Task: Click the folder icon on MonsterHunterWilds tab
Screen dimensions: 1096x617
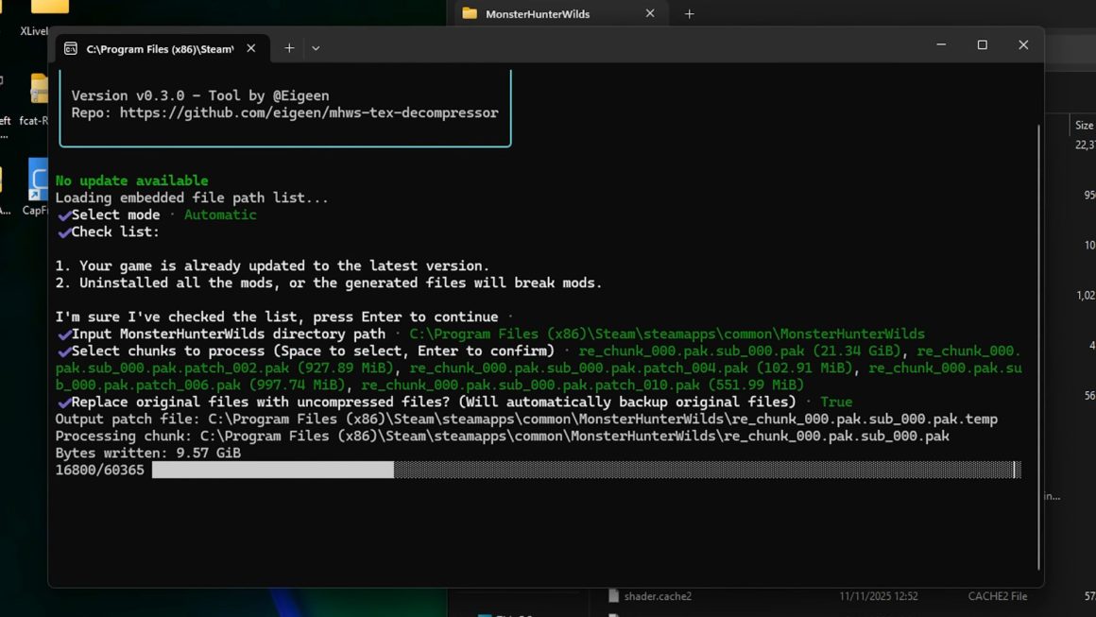Action: tap(470, 13)
